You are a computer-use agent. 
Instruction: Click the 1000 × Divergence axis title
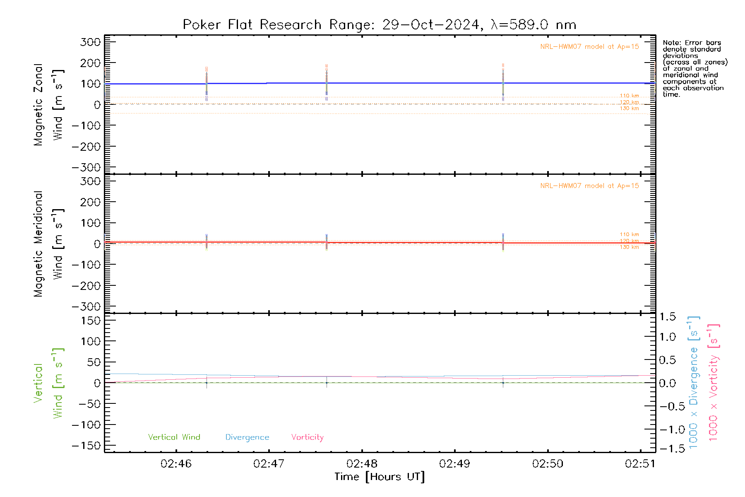coord(694,383)
